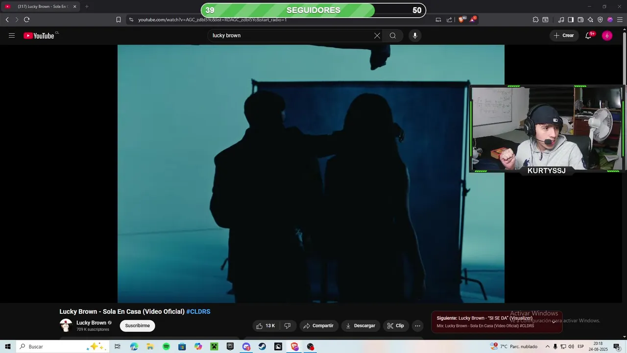Open the music note playlist icon
627x353 pixels.
[x=561, y=20]
